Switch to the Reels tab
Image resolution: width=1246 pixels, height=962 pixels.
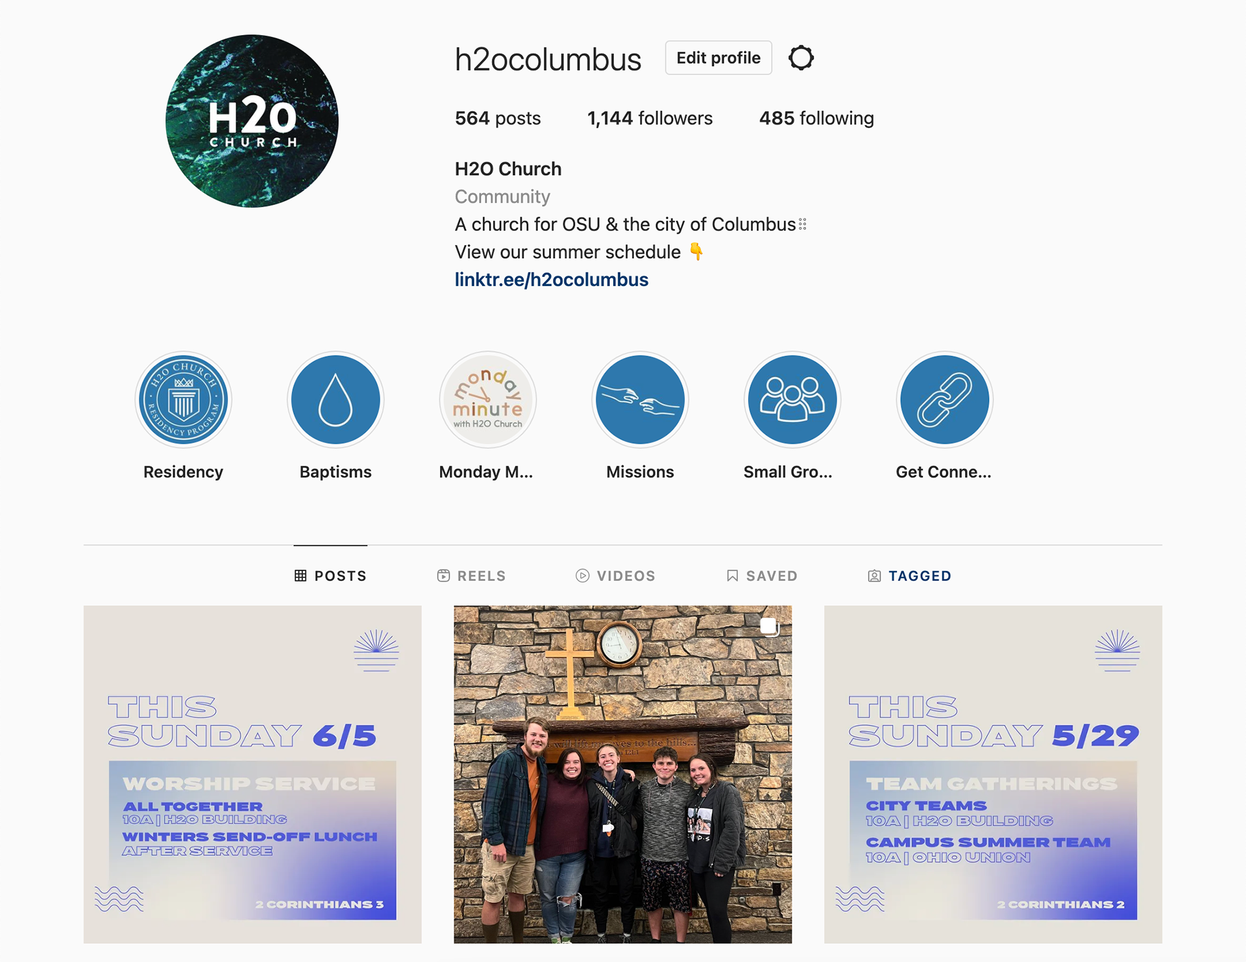pos(471,576)
